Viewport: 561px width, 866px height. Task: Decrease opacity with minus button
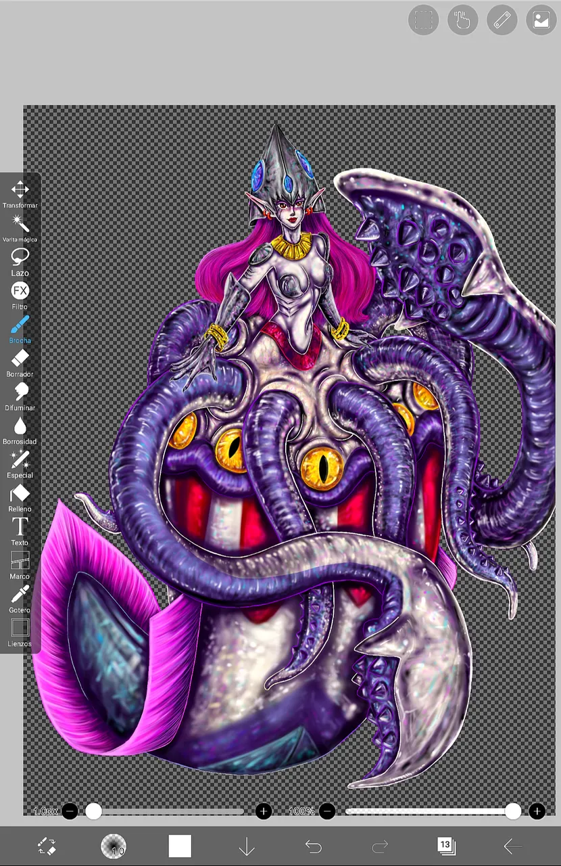327,811
